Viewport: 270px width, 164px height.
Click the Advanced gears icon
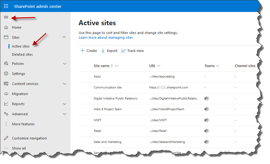click(6, 114)
